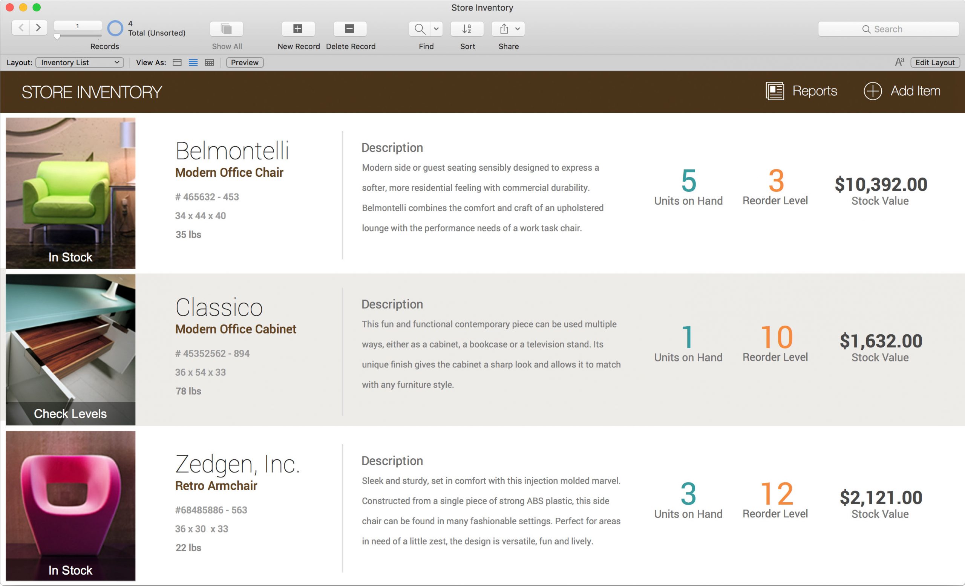The width and height of the screenshot is (965, 586).
Task: Click the Add Item plus circle icon
Action: point(873,91)
